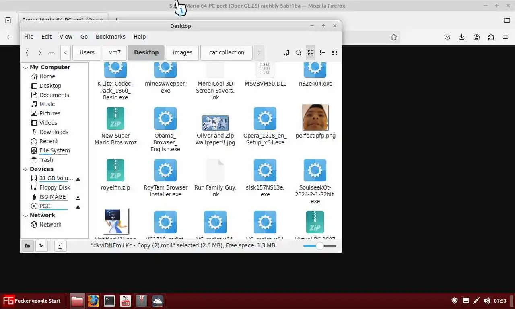Viewport: 515px width, 309px height.
Task: Launch the terminal from the taskbar
Action: click(109, 301)
